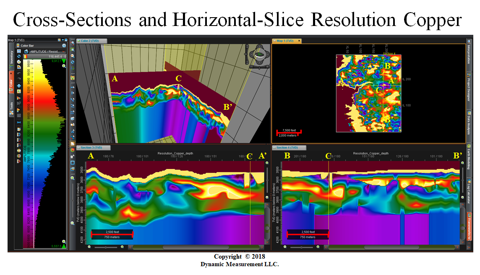480x275 pixels.
Task: Click the refresh view icon in Cube toolbar
Action: coord(73,62)
